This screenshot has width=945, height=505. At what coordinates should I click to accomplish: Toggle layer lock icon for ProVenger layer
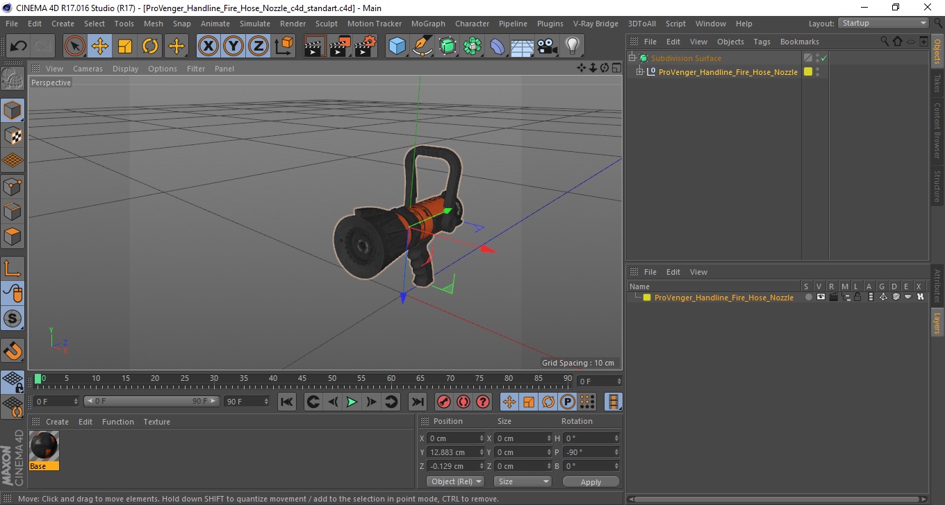tap(858, 297)
